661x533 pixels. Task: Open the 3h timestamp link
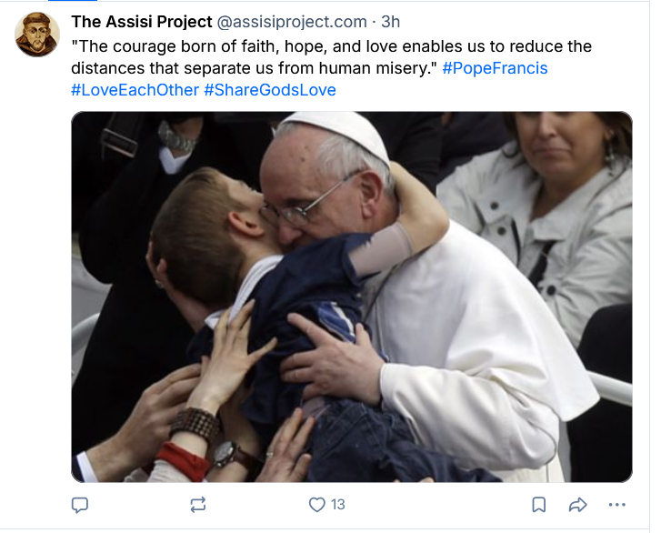click(x=392, y=21)
